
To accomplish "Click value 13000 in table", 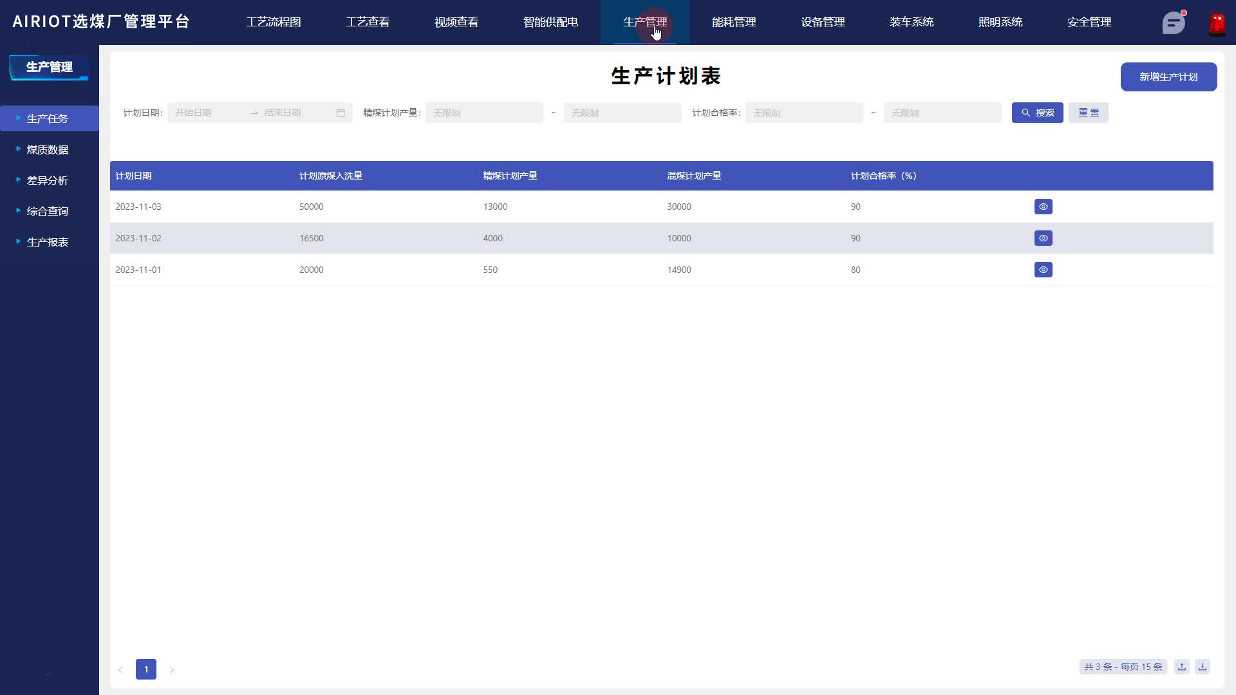I will pyautogui.click(x=495, y=207).
